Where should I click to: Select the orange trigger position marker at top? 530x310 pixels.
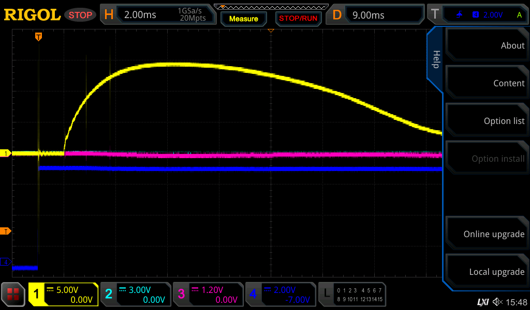(x=38, y=37)
